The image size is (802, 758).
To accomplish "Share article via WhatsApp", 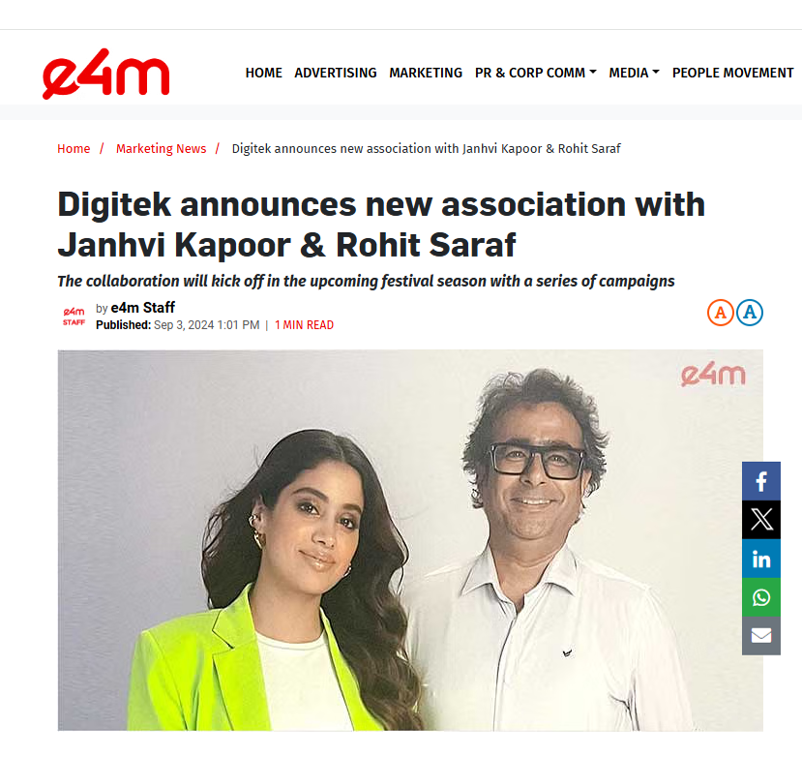I will pyautogui.click(x=761, y=597).
